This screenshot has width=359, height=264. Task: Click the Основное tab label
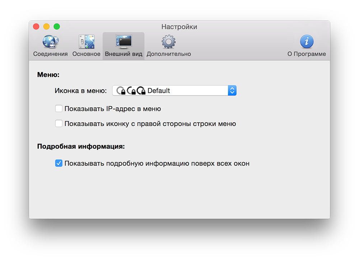pyautogui.click(x=86, y=54)
